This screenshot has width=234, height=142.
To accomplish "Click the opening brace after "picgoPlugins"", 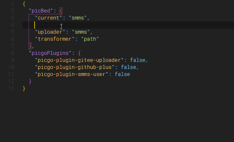I will tap(79, 53).
